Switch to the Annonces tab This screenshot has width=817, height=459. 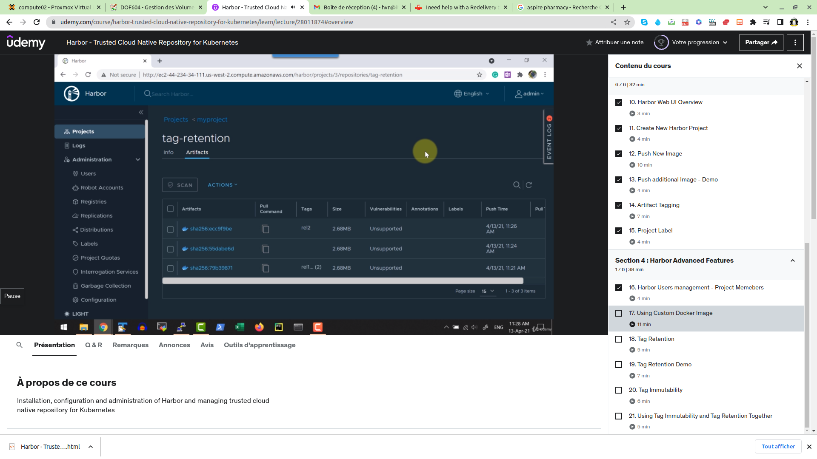click(x=174, y=345)
